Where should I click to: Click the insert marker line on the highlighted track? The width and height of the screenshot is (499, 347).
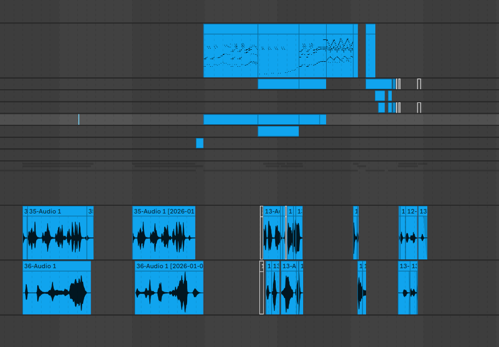(79, 119)
